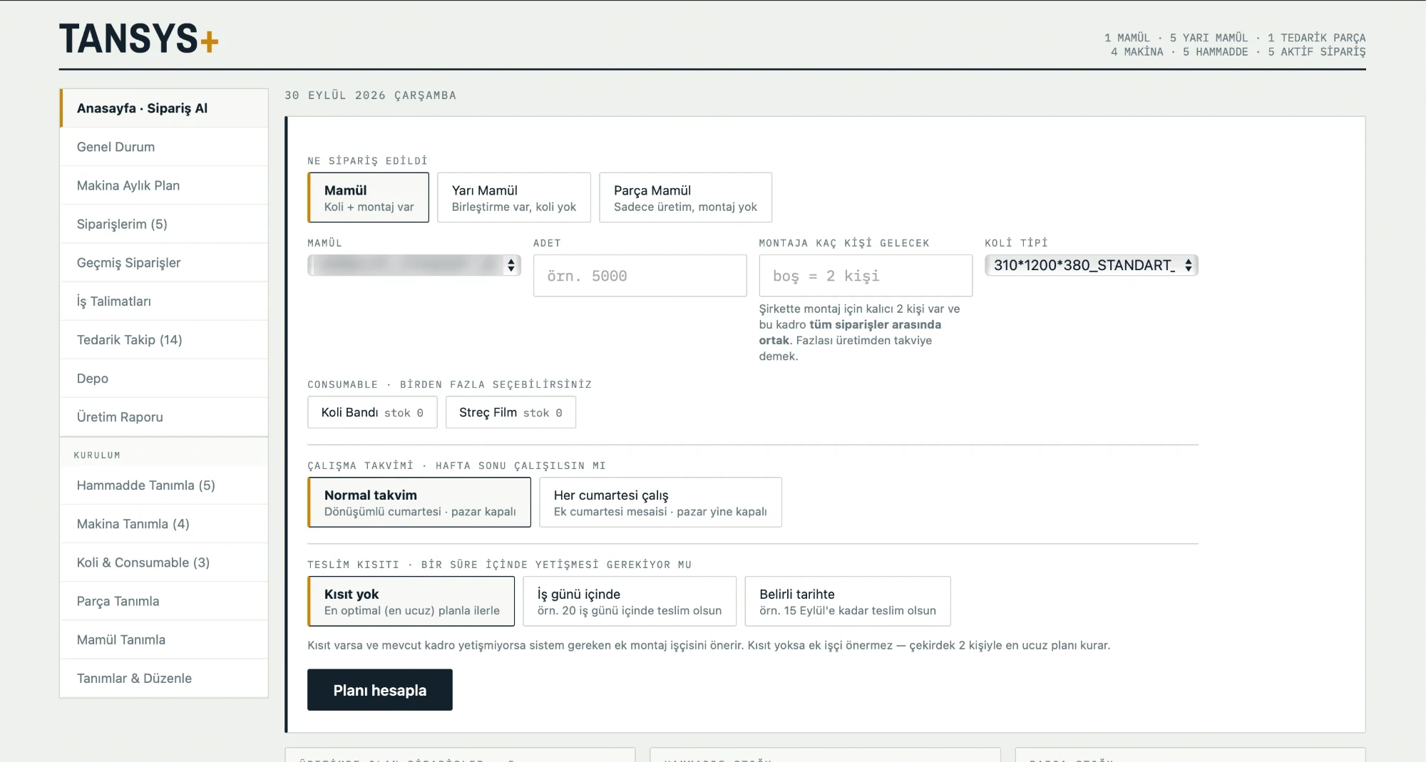Viewport: 1426px width, 762px height.
Task: Click the montaj kişi sayısı field
Action: (866, 276)
